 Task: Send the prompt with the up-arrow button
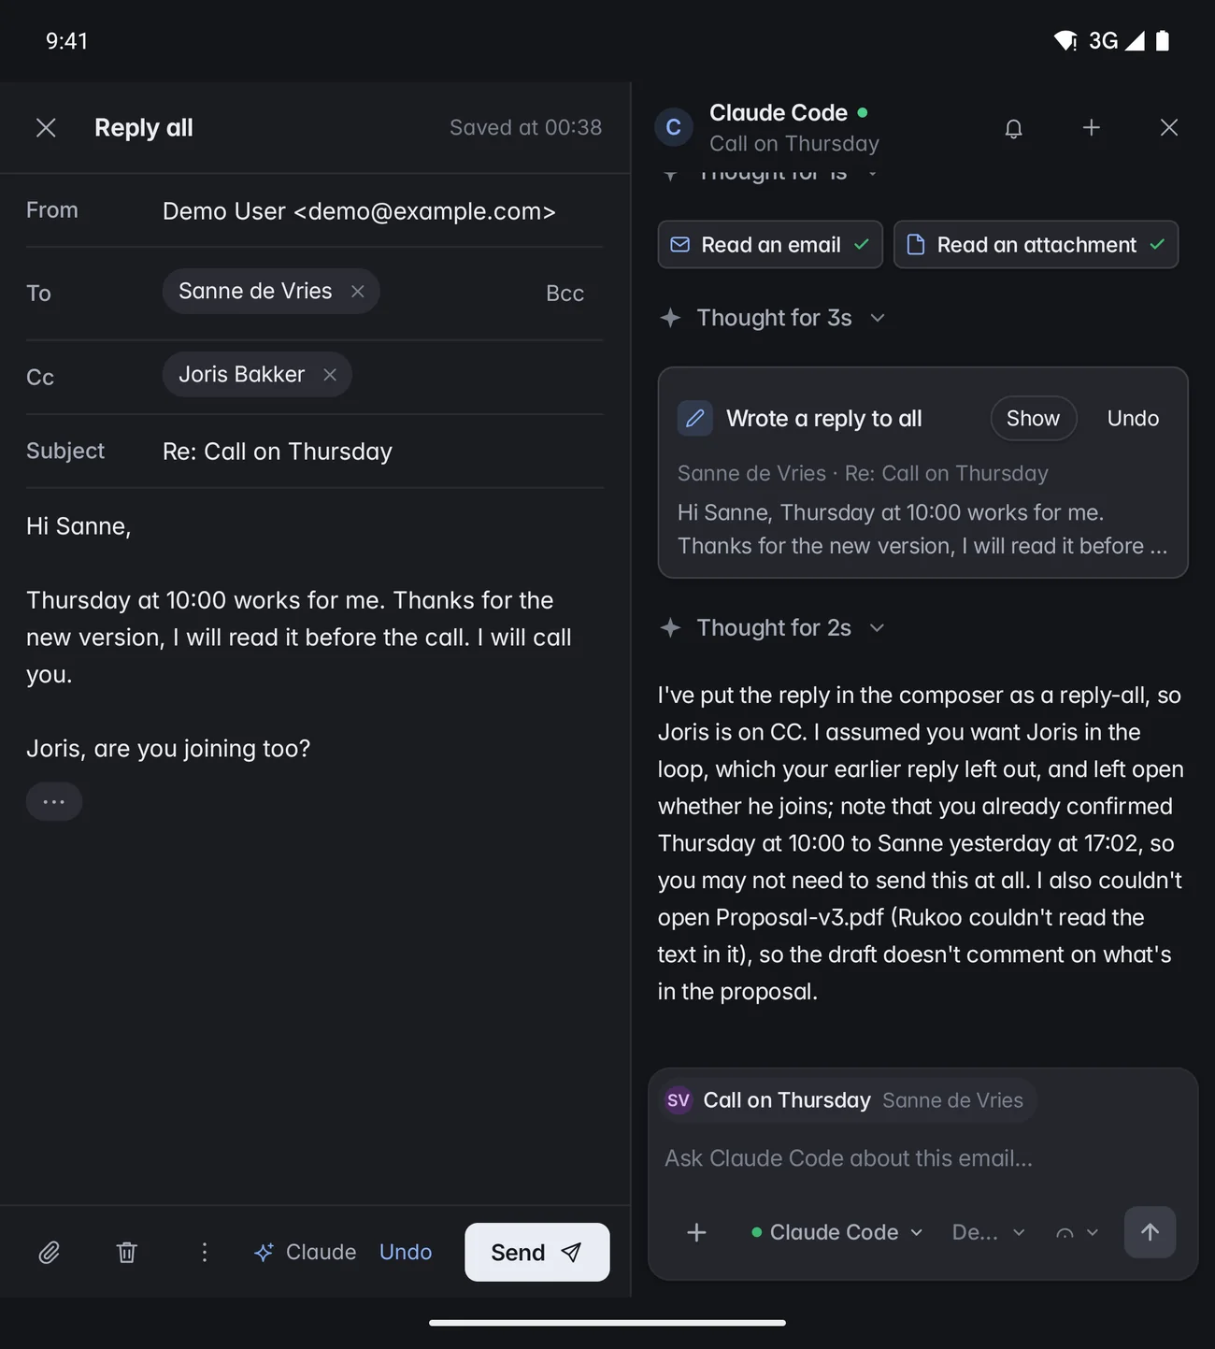click(1150, 1231)
